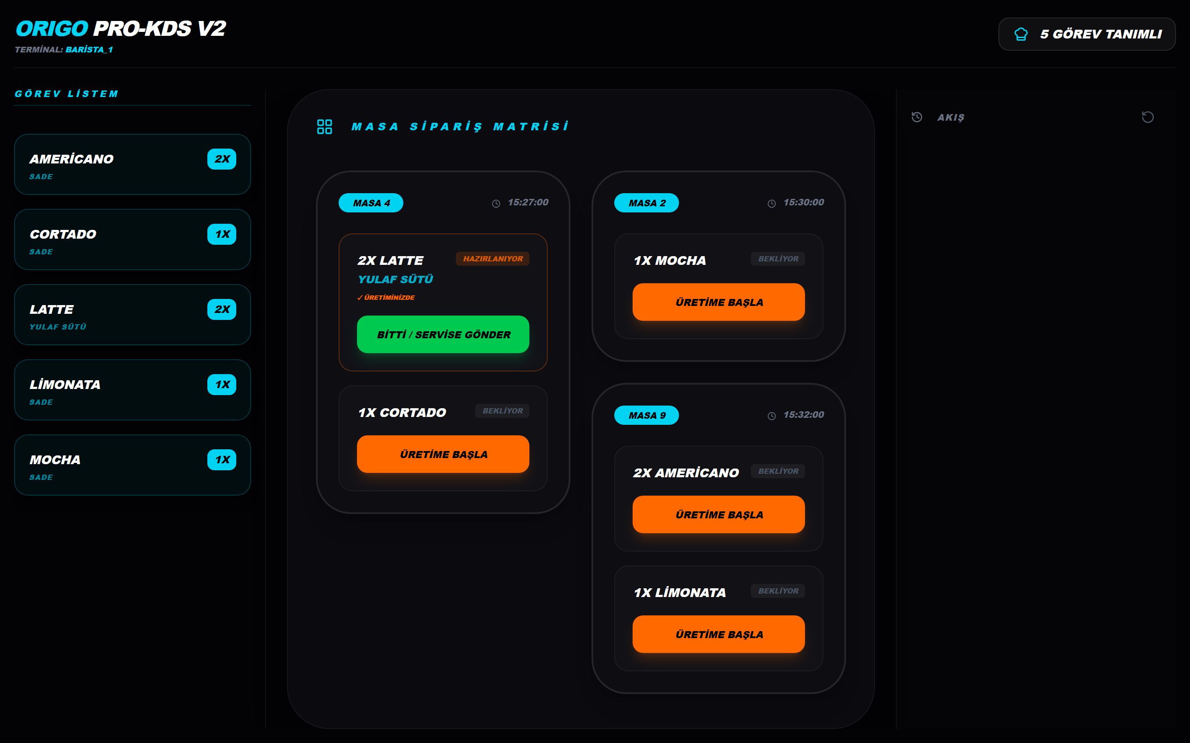Viewport: 1190px width, 743px height.
Task: Click the Masa 4 table label
Action: coord(371,202)
